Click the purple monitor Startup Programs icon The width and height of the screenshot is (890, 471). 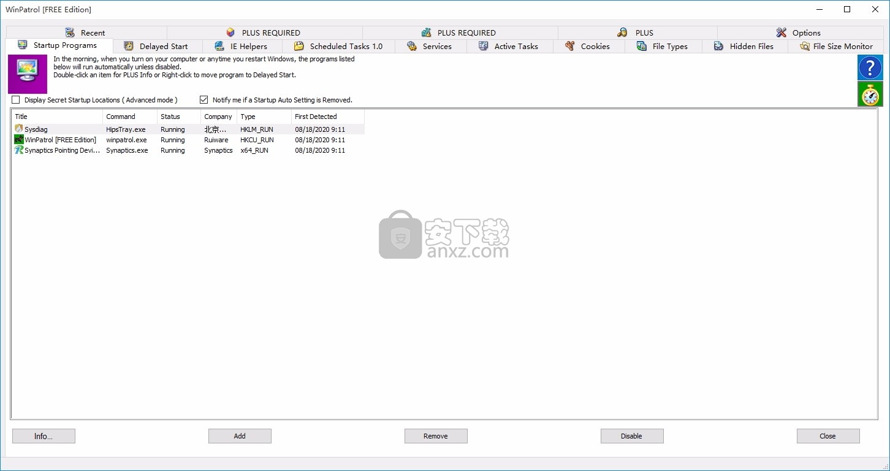pyautogui.click(x=28, y=74)
